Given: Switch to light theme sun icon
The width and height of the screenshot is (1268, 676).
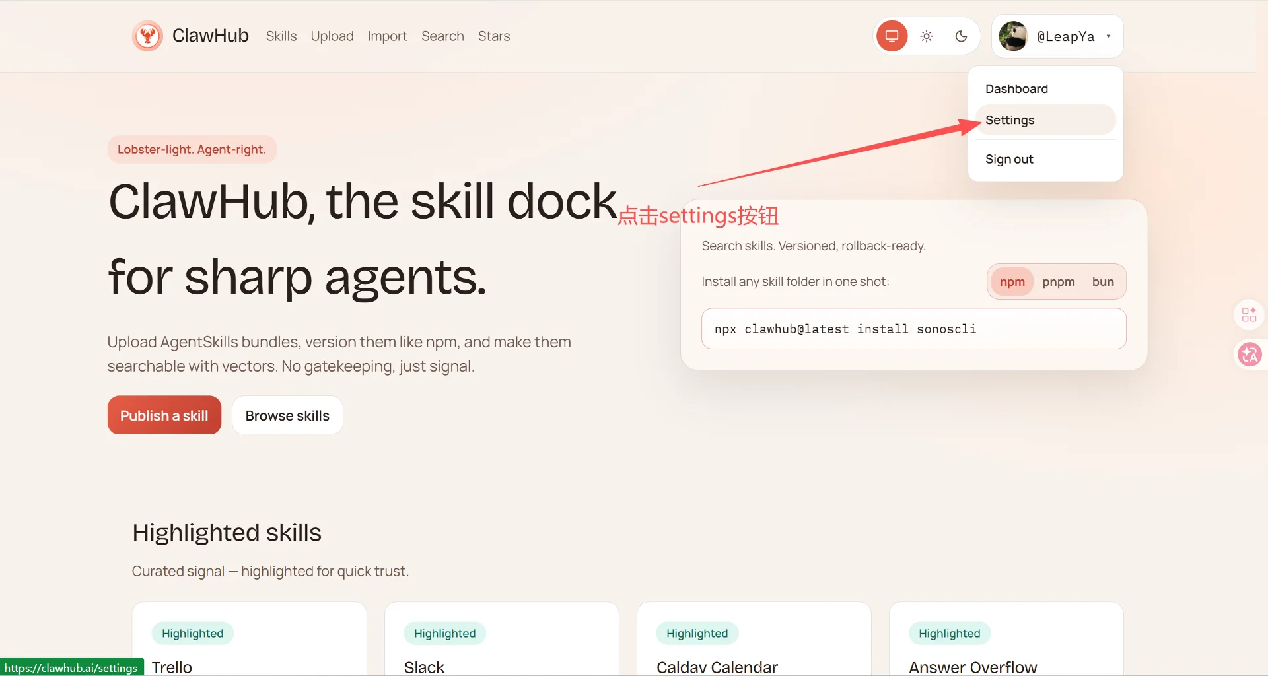Looking at the screenshot, I should point(927,36).
